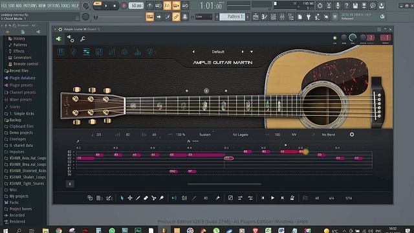Click the No Bend option
This screenshot has width=414, height=233.
[328, 135]
